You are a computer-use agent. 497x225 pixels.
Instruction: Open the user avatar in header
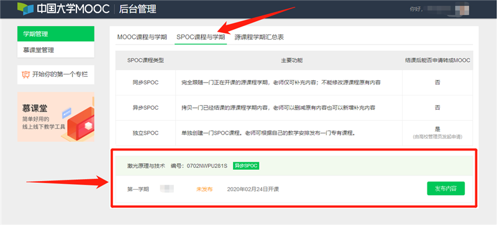[462, 9]
